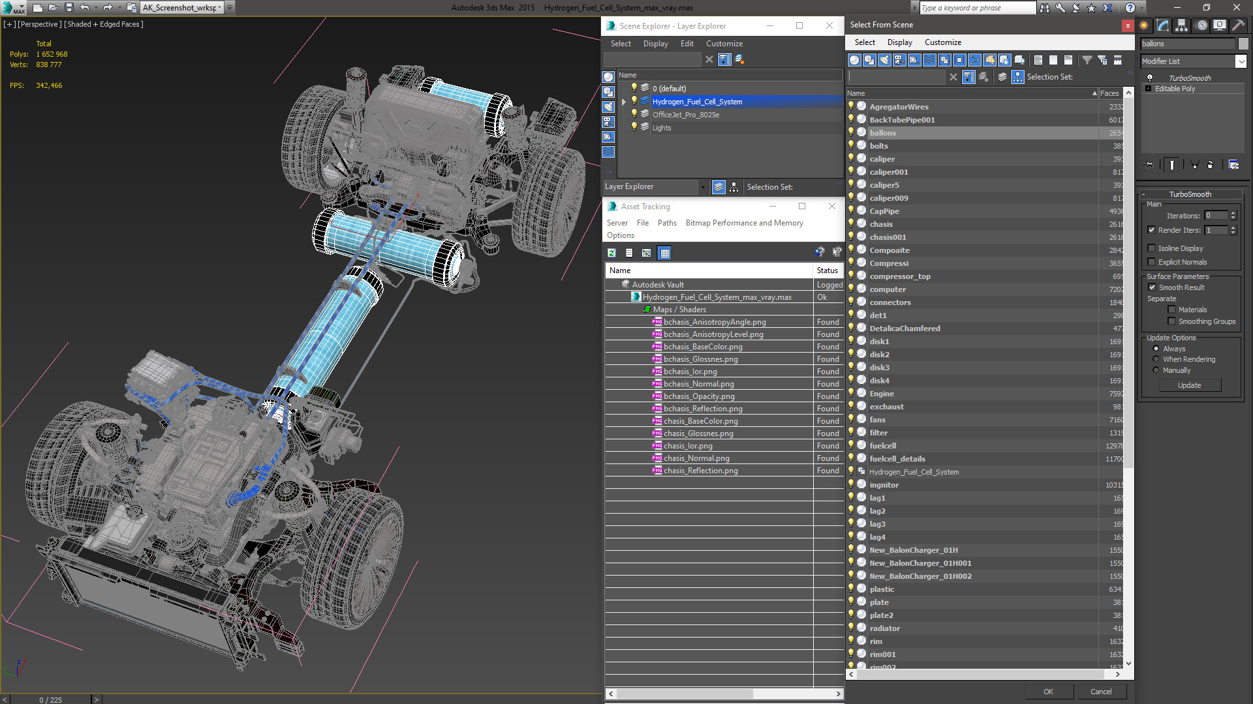Switch Asset Tracking to table view
The width and height of the screenshot is (1253, 704).
tap(664, 253)
